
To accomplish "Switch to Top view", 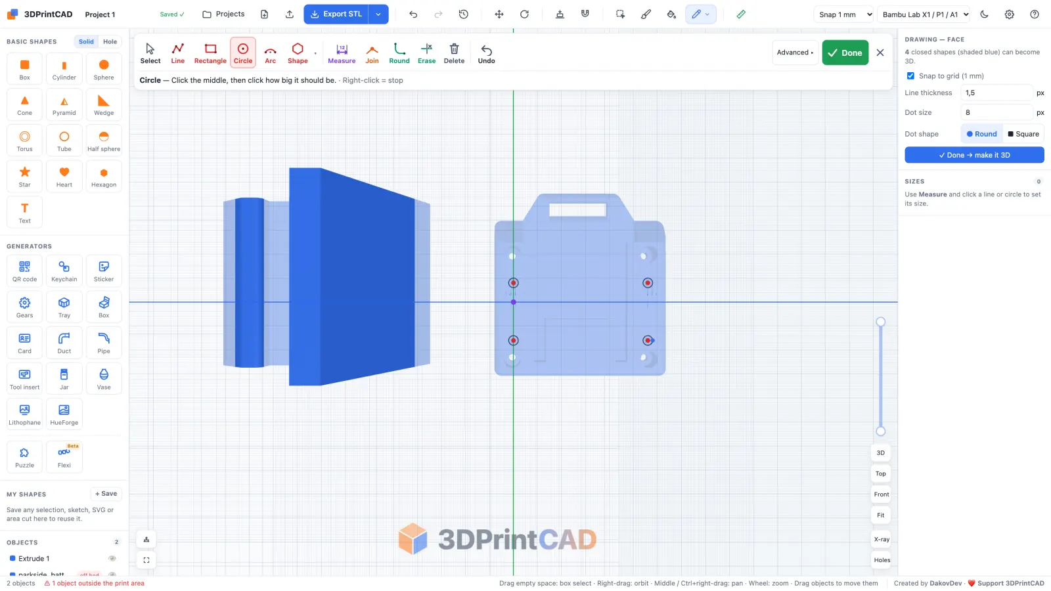I will tap(881, 473).
